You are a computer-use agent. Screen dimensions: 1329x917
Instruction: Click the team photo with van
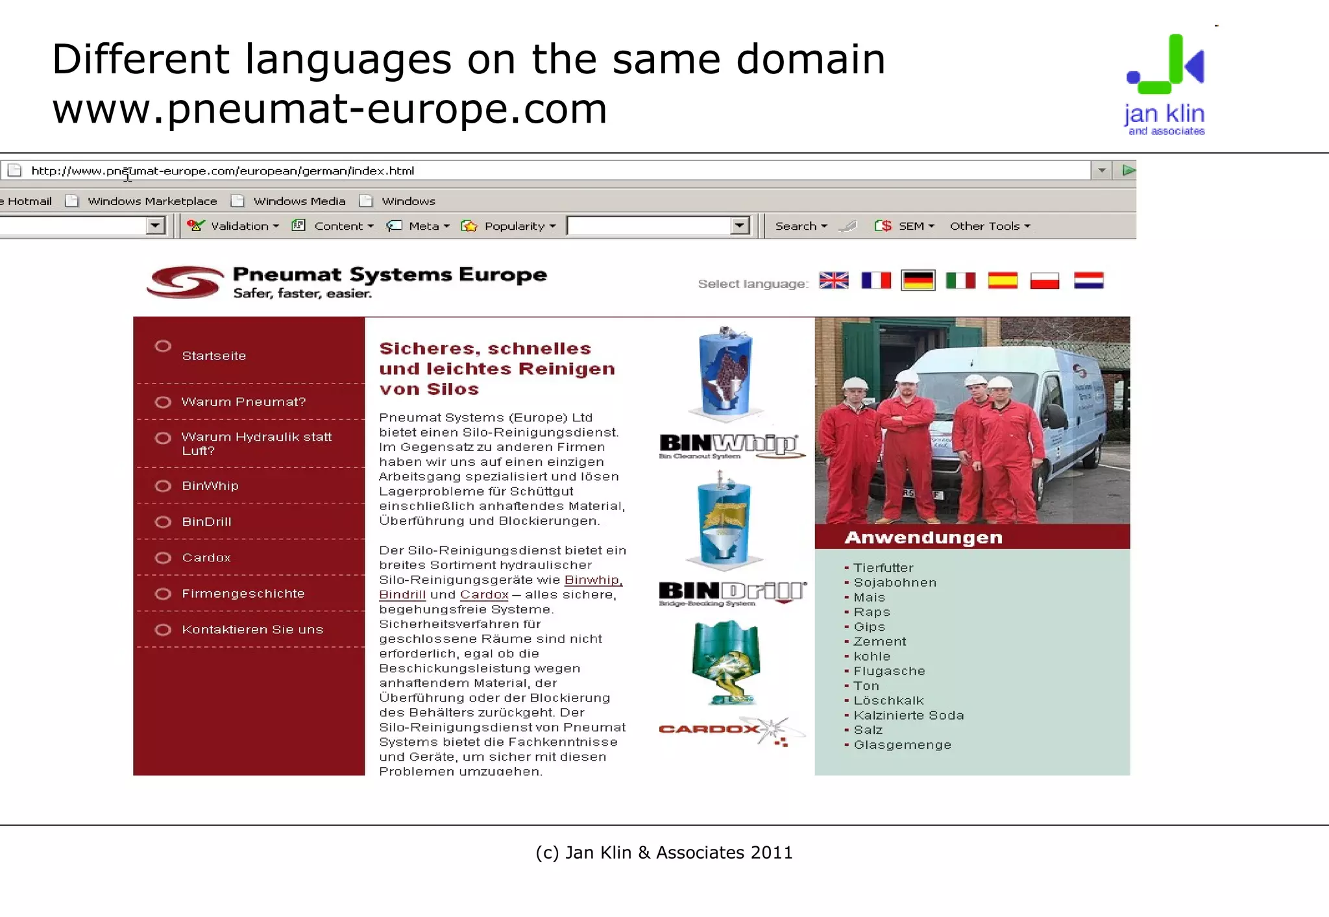(x=972, y=420)
